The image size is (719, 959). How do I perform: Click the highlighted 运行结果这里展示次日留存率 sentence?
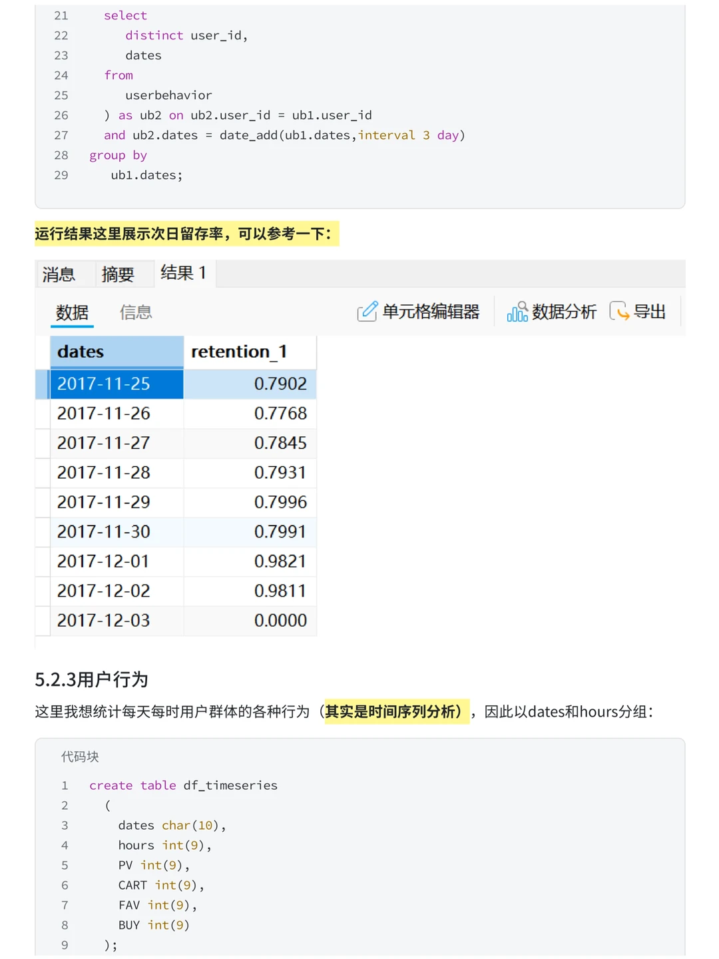click(x=186, y=234)
